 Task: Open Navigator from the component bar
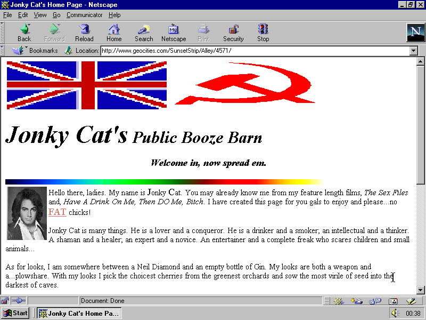coord(339,301)
